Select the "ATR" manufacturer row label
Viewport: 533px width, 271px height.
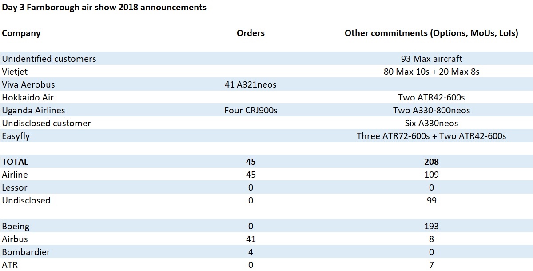point(10,265)
